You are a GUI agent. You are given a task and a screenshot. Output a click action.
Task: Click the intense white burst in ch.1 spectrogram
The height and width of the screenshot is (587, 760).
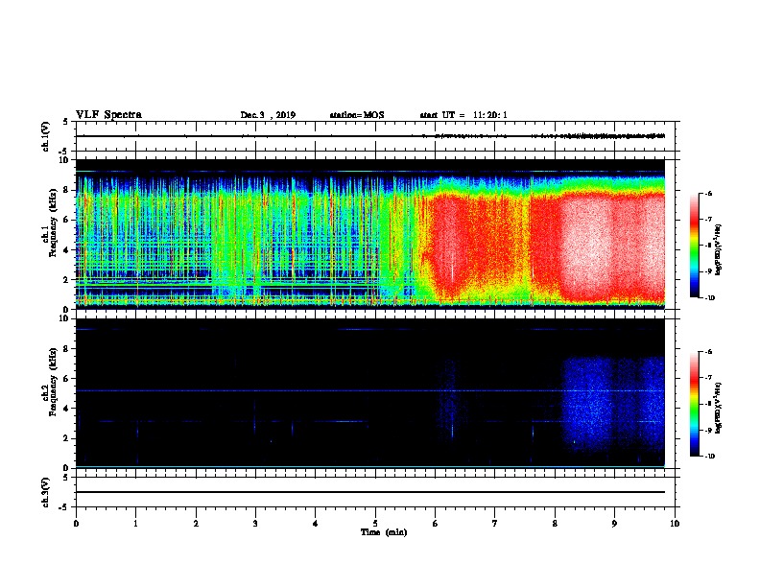586,247
